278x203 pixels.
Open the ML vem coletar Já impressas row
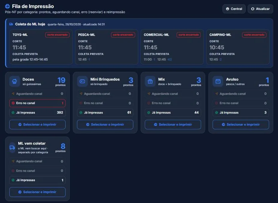37,180
